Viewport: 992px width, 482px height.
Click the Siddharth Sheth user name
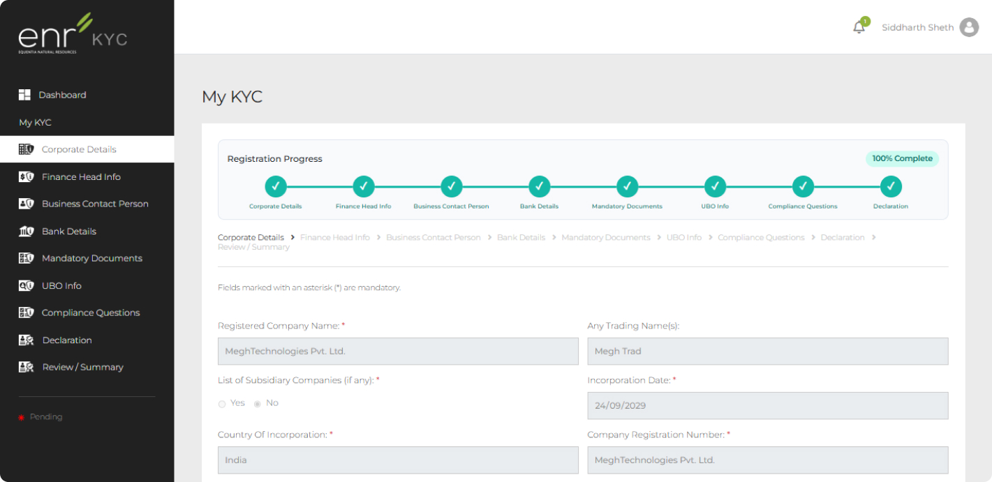(x=917, y=27)
